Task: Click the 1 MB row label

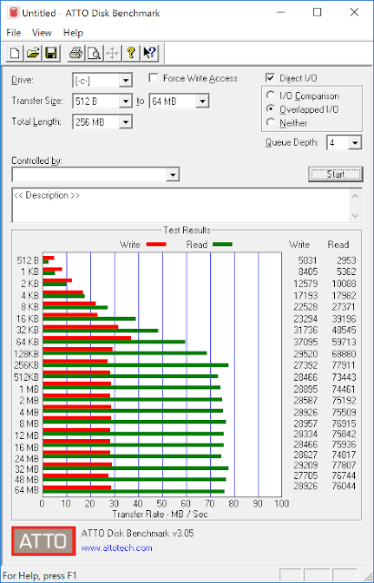Action: pyautogui.click(x=29, y=389)
